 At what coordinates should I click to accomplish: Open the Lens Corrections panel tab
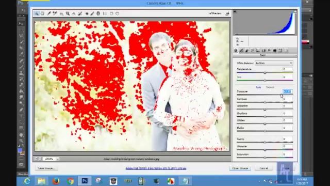263,51
